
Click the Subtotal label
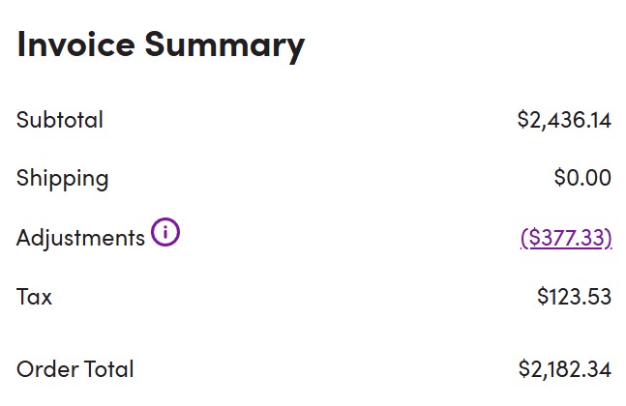coord(60,120)
